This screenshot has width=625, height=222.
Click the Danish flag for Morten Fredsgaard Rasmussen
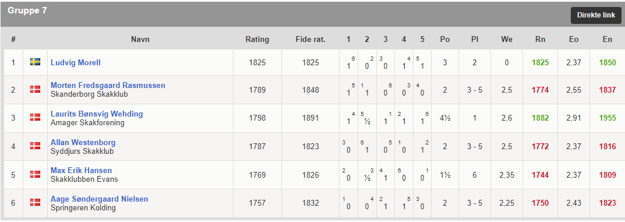coord(35,90)
